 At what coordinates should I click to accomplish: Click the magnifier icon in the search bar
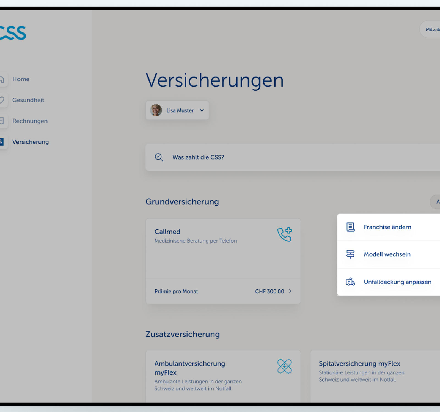159,157
